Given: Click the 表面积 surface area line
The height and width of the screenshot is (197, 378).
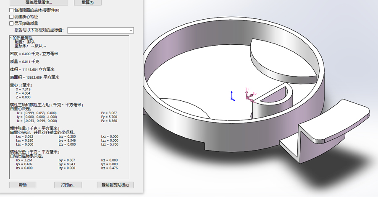Looking at the screenshot, I should [x=34, y=77].
